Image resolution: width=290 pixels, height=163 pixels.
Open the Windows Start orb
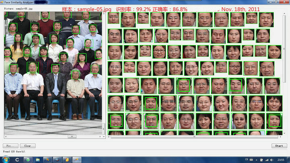(6, 159)
